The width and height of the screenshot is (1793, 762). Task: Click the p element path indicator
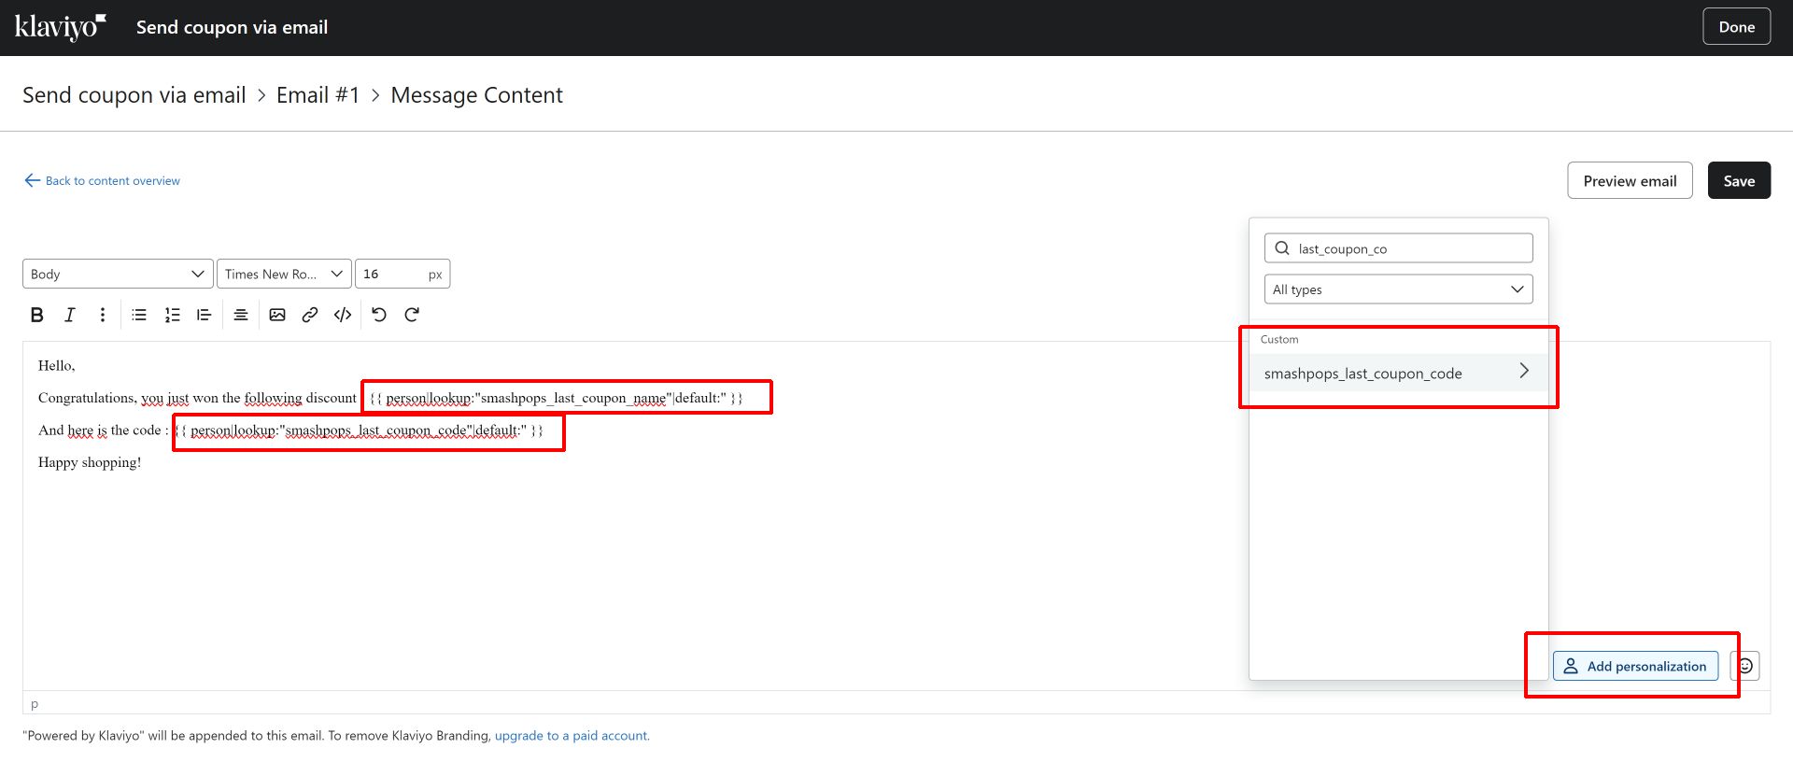click(35, 704)
